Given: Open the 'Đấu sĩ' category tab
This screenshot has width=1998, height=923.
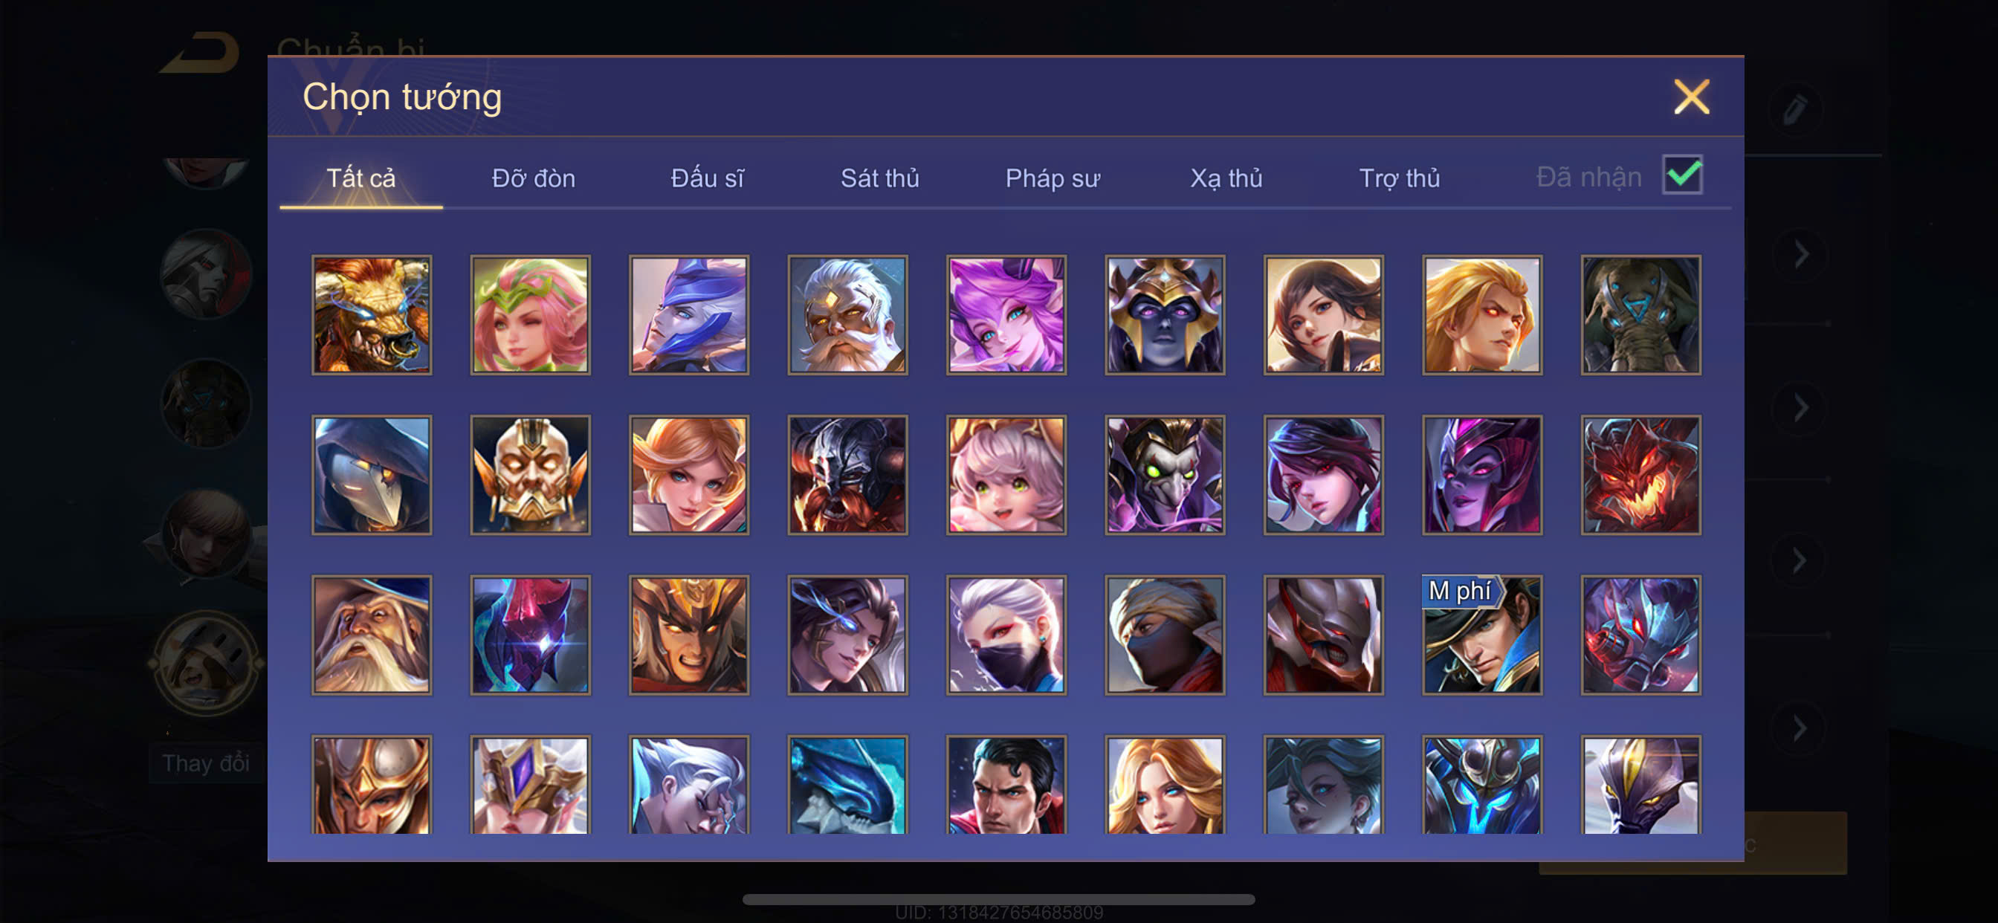Looking at the screenshot, I should (707, 178).
